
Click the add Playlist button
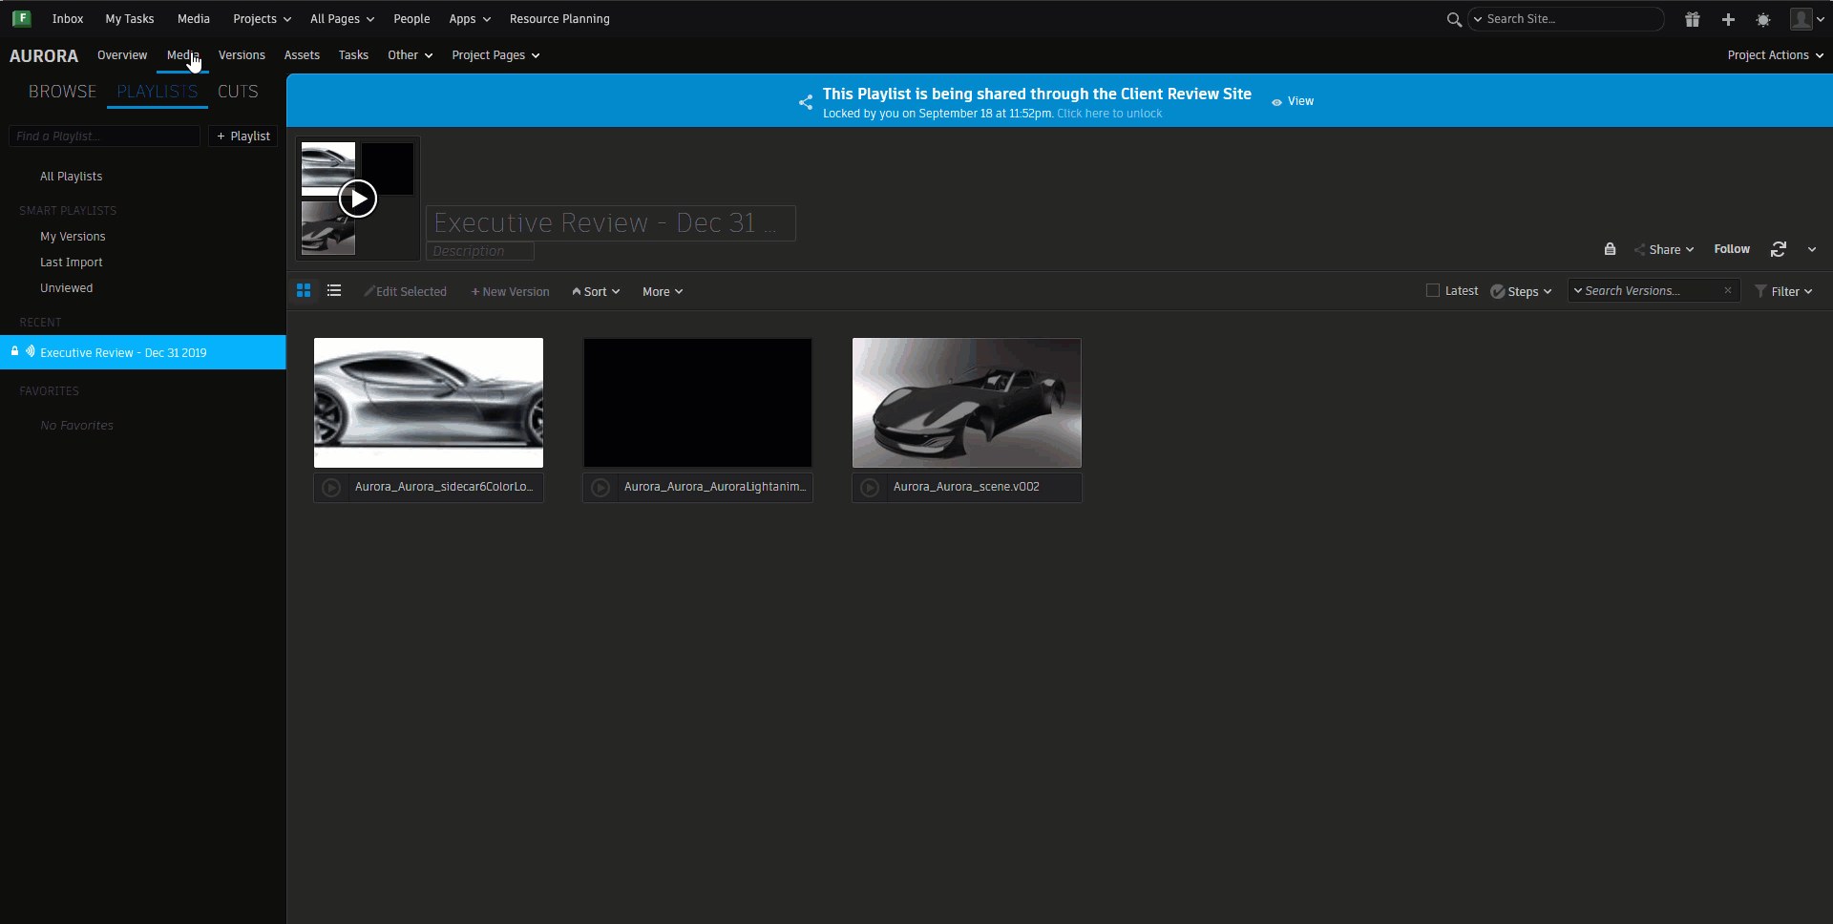click(x=243, y=136)
